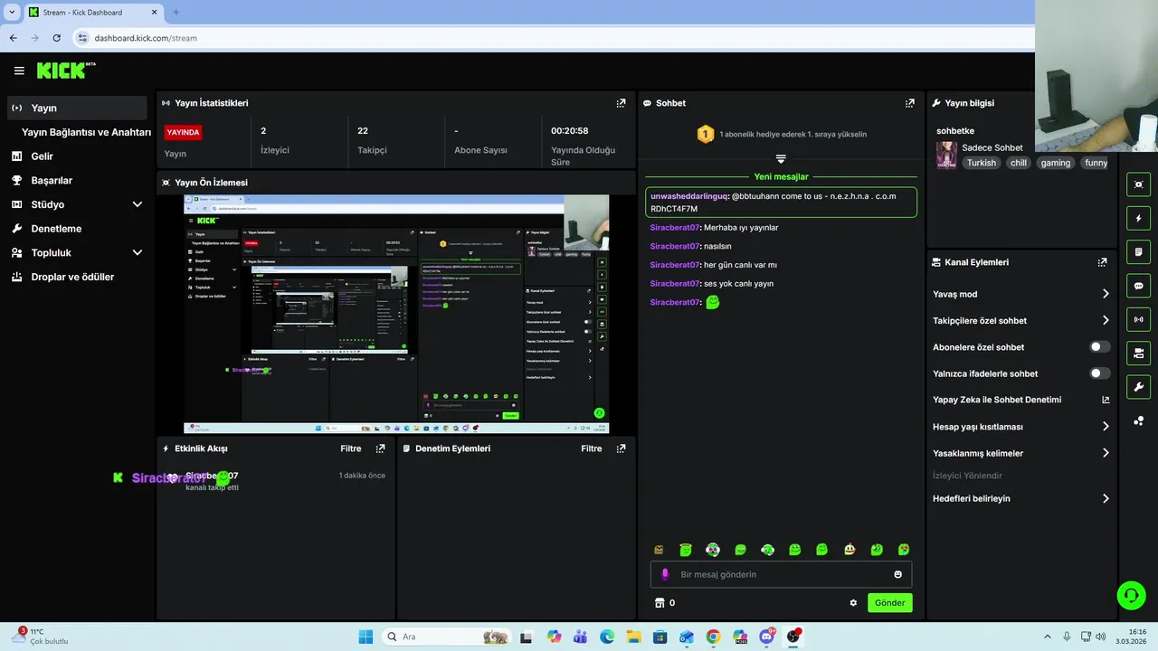Click the purple microphone icon in chat

coord(665,574)
